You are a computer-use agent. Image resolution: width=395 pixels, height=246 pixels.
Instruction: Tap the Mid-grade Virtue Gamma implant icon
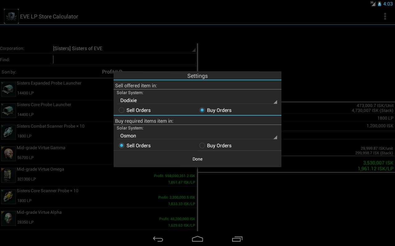[8, 154]
